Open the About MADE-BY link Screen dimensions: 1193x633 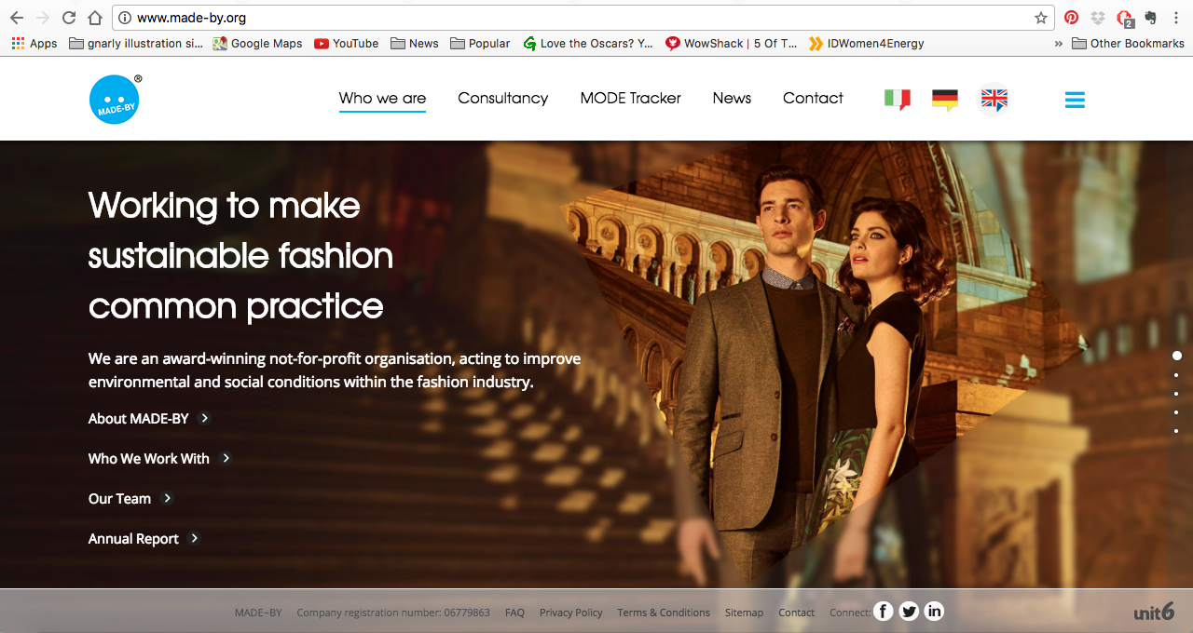click(138, 419)
